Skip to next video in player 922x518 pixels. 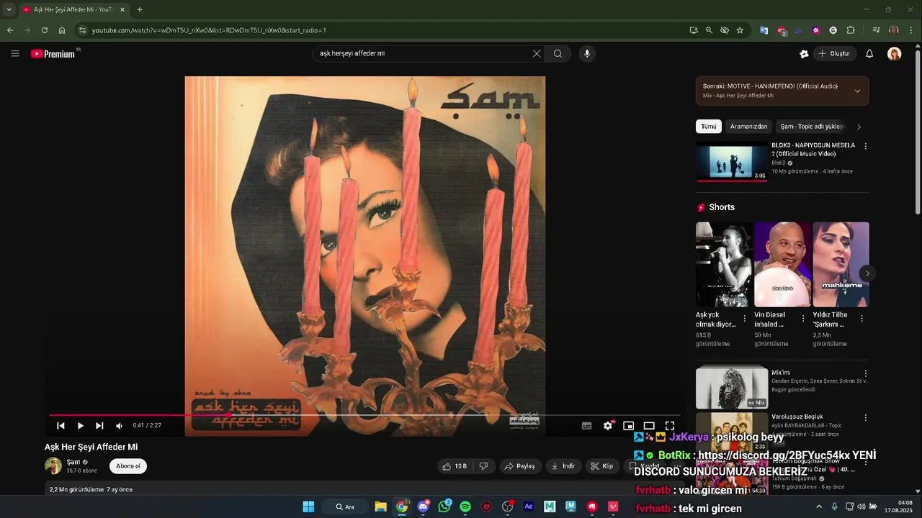99,425
